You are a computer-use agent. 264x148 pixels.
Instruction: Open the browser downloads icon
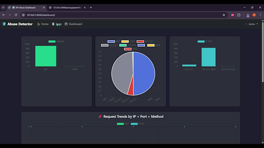(248, 15)
